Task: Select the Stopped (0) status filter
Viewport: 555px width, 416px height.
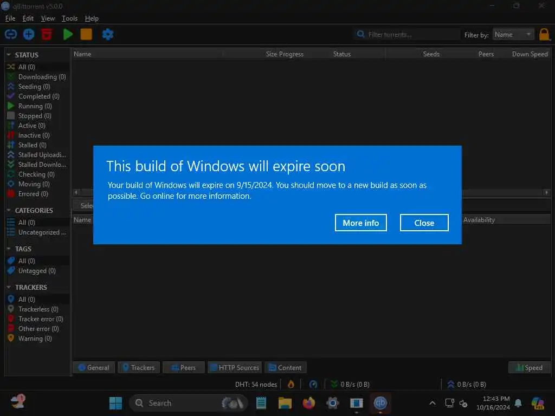Action: (x=37, y=116)
